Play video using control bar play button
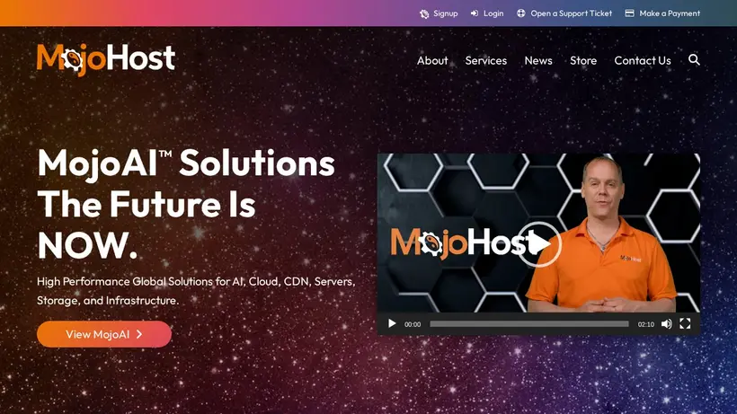 tap(392, 324)
